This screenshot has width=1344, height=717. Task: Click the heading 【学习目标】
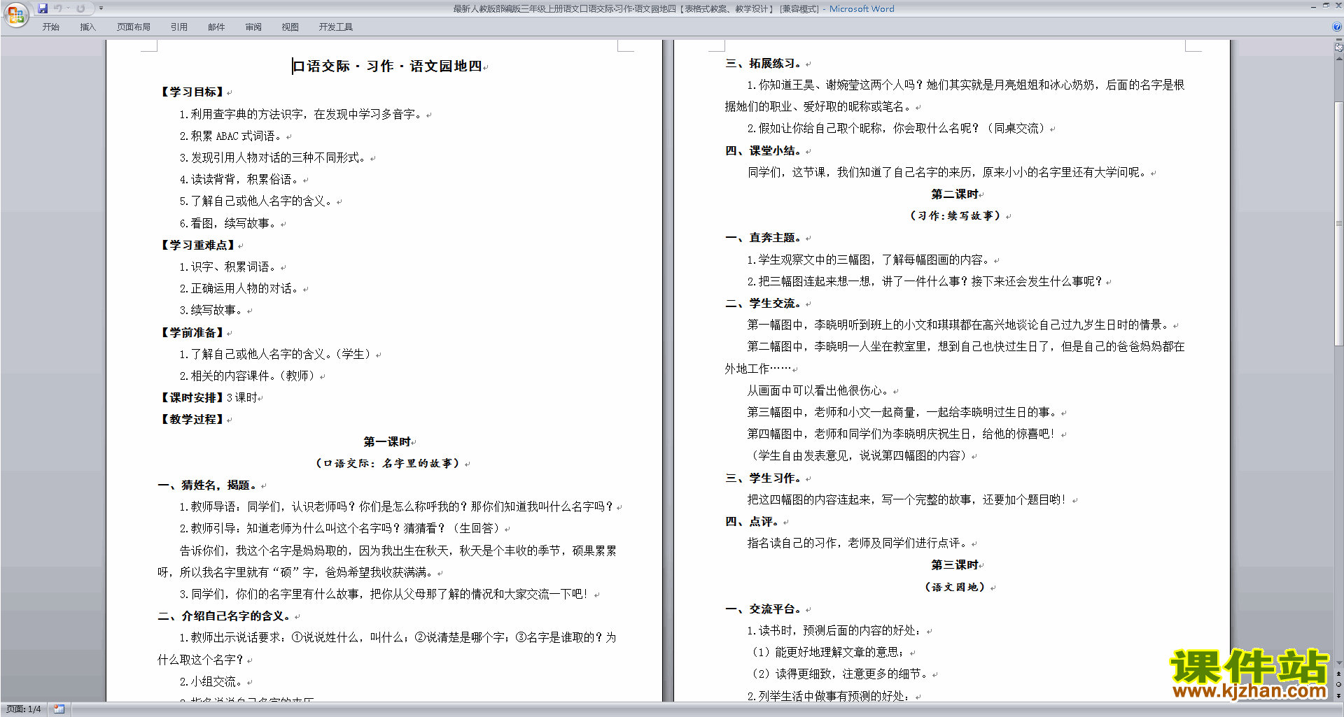pyautogui.click(x=192, y=92)
